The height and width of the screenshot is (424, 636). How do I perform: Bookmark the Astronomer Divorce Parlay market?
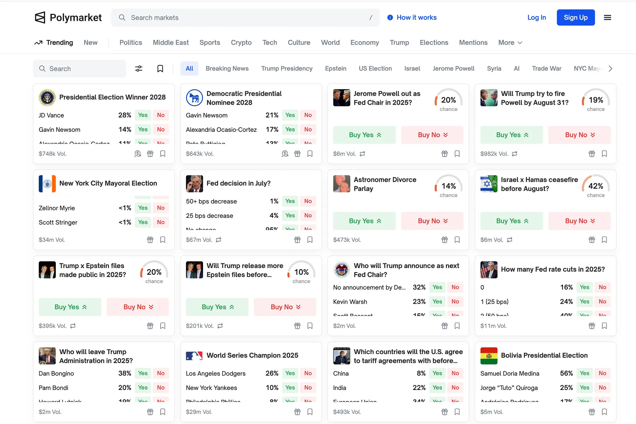[x=457, y=240]
